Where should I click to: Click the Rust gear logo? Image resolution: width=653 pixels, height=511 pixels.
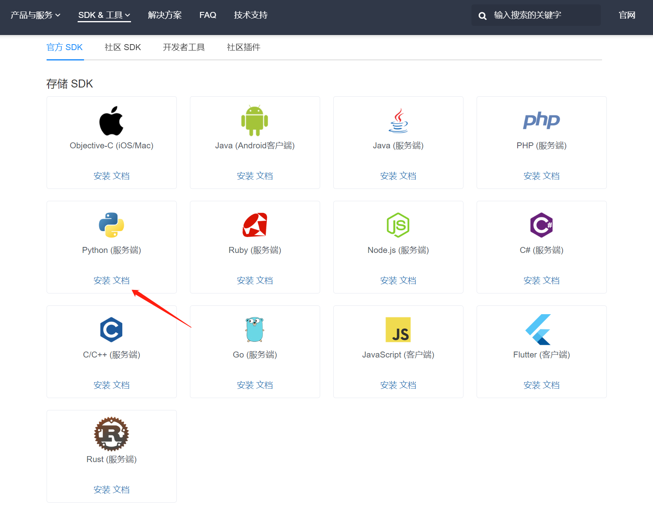[x=111, y=434]
